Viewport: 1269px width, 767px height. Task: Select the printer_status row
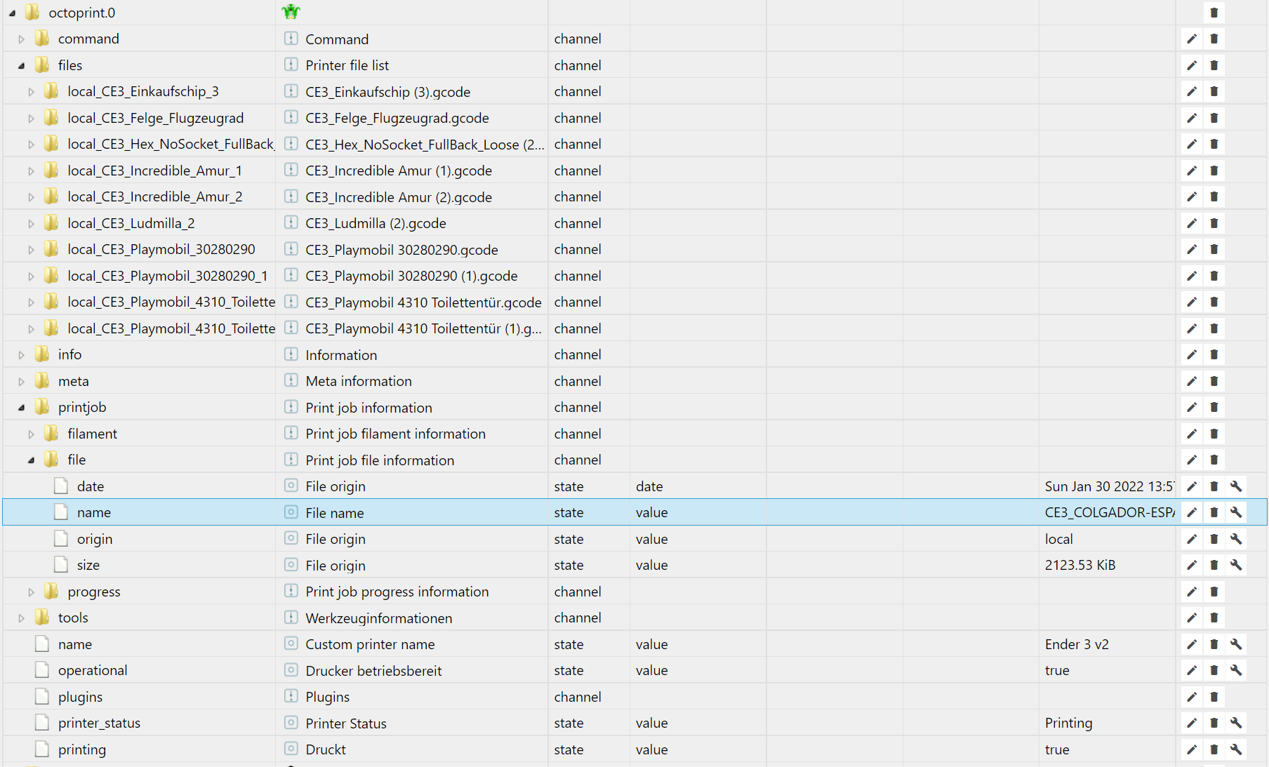click(x=634, y=723)
